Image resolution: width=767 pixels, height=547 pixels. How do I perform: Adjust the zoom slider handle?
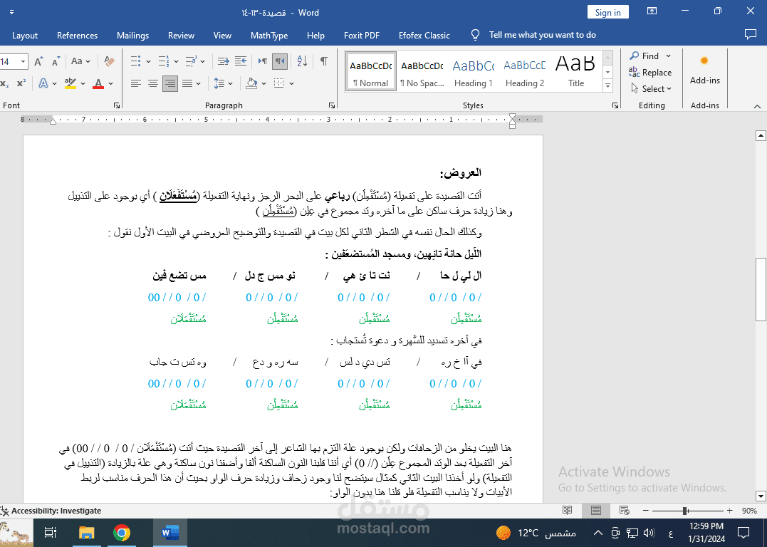pyautogui.click(x=685, y=510)
